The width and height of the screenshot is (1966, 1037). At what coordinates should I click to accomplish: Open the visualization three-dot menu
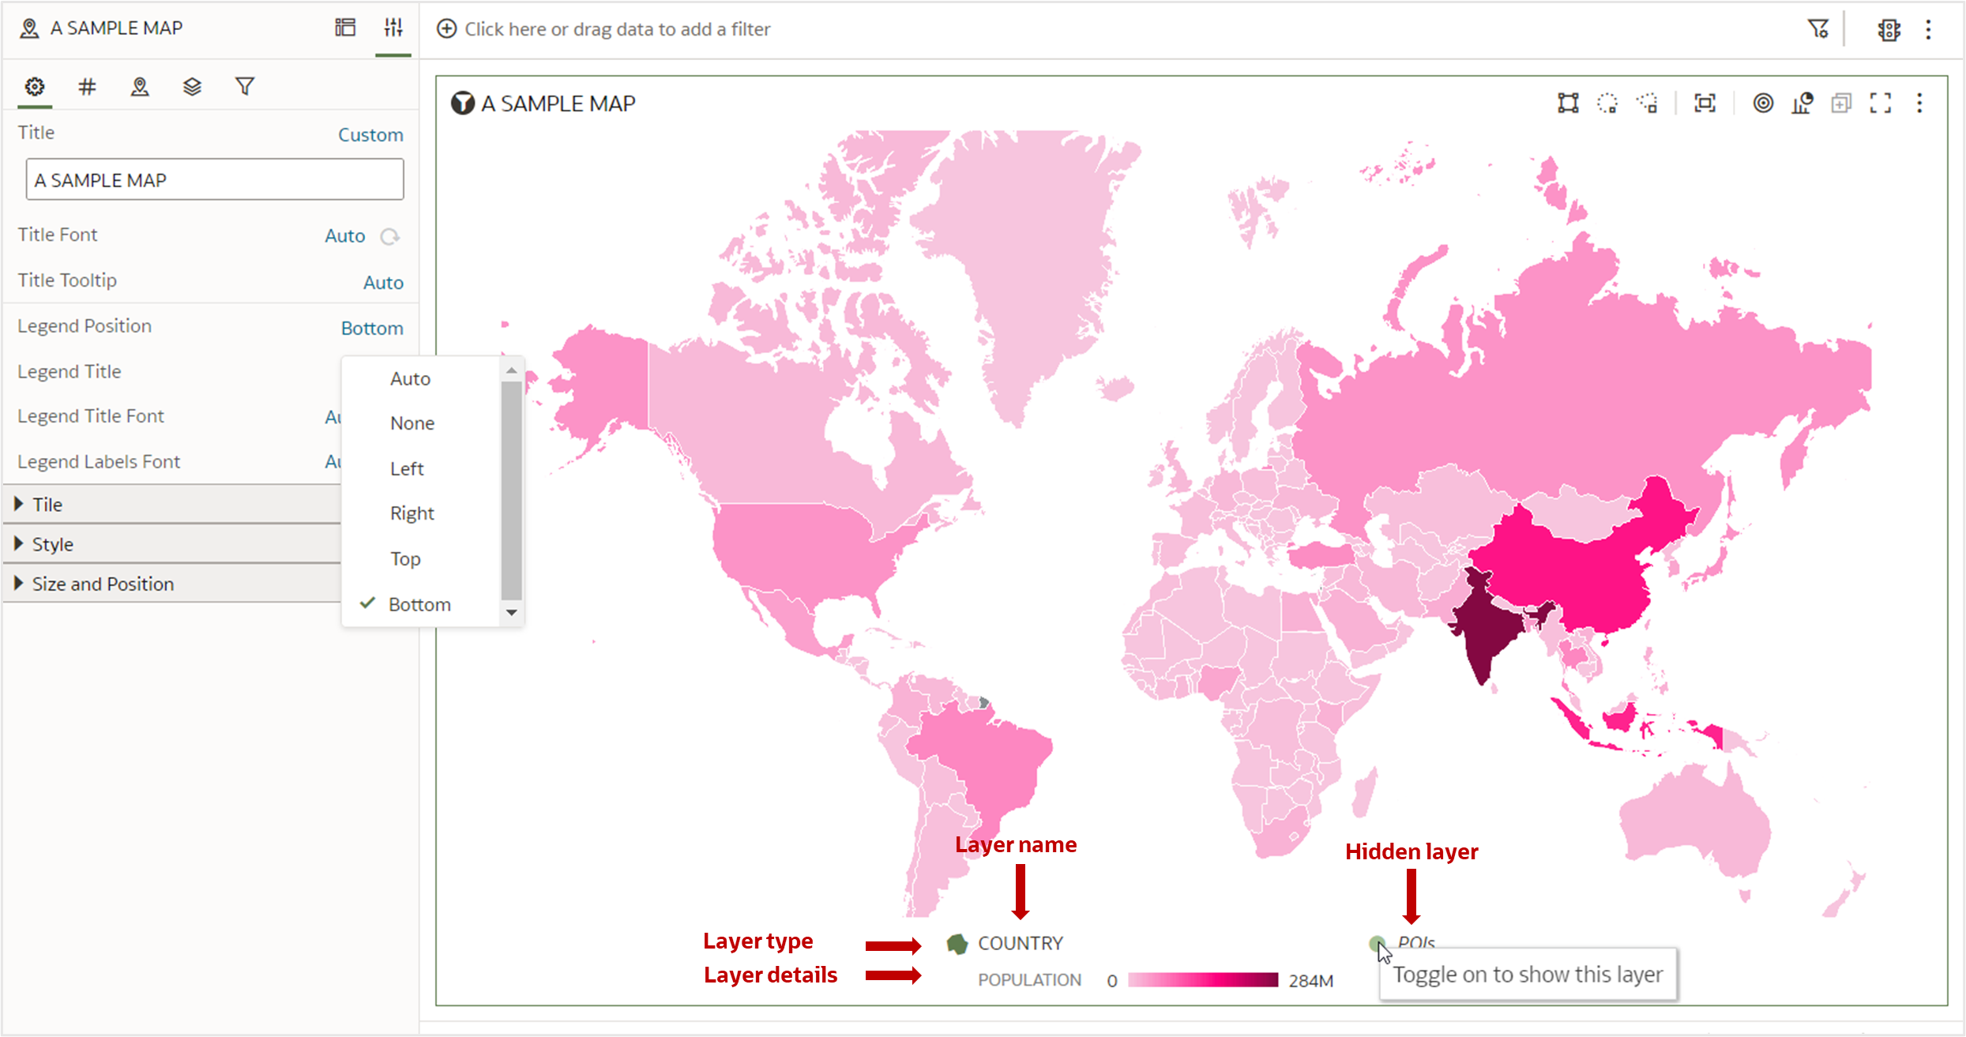point(1919,103)
